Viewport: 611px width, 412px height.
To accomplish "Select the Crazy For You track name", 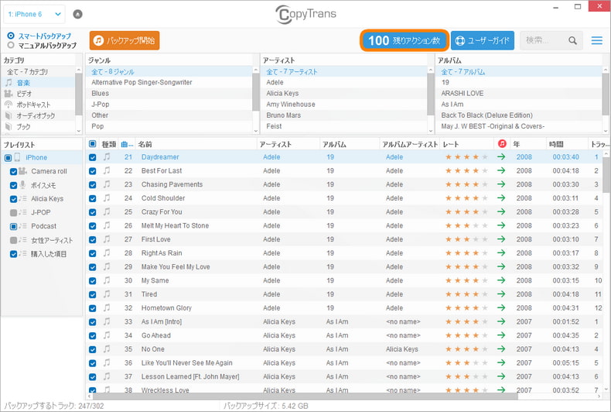I will coord(162,212).
